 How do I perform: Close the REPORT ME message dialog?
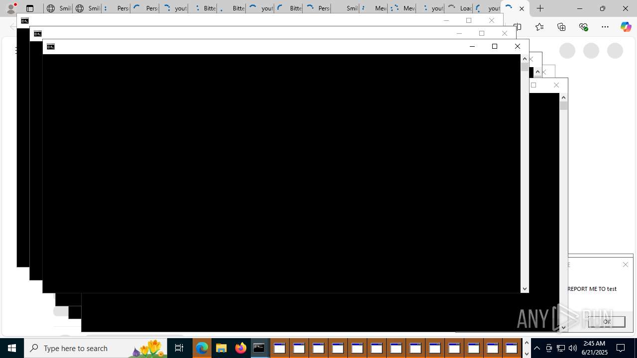click(626, 265)
